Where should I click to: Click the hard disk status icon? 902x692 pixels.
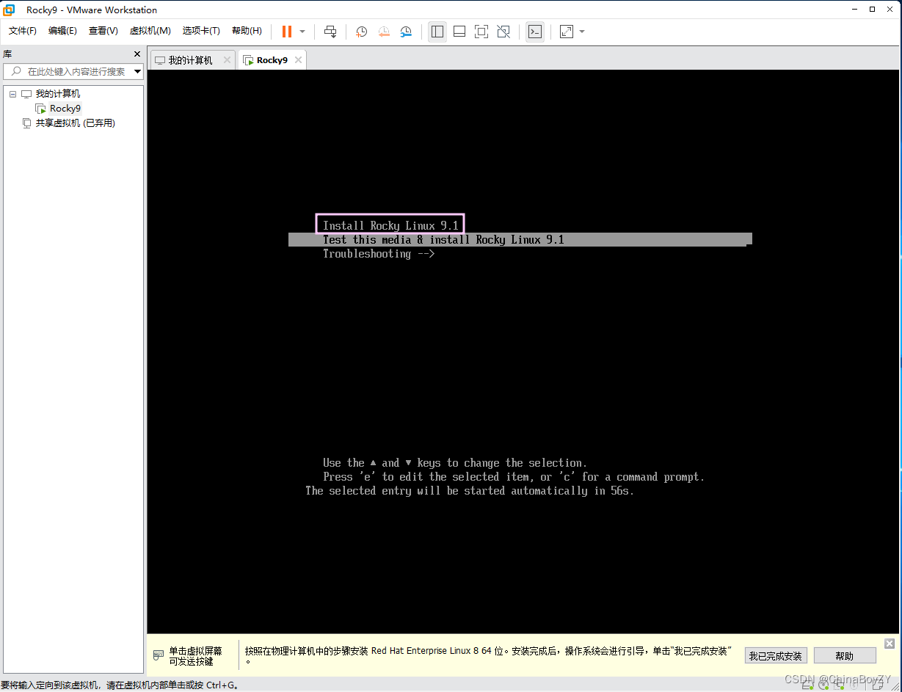click(x=809, y=688)
